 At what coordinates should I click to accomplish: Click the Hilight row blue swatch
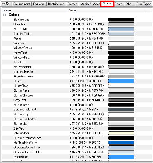coord(121,81)
